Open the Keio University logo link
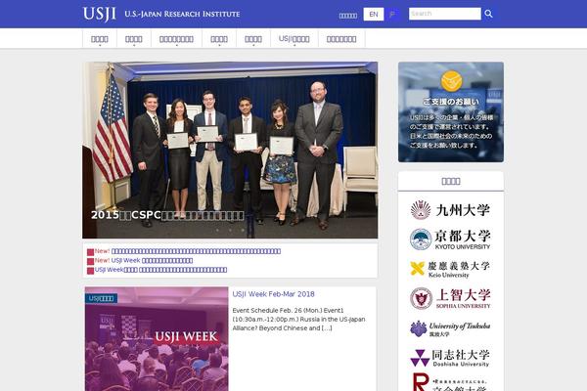The image size is (587, 391). click(x=450, y=270)
